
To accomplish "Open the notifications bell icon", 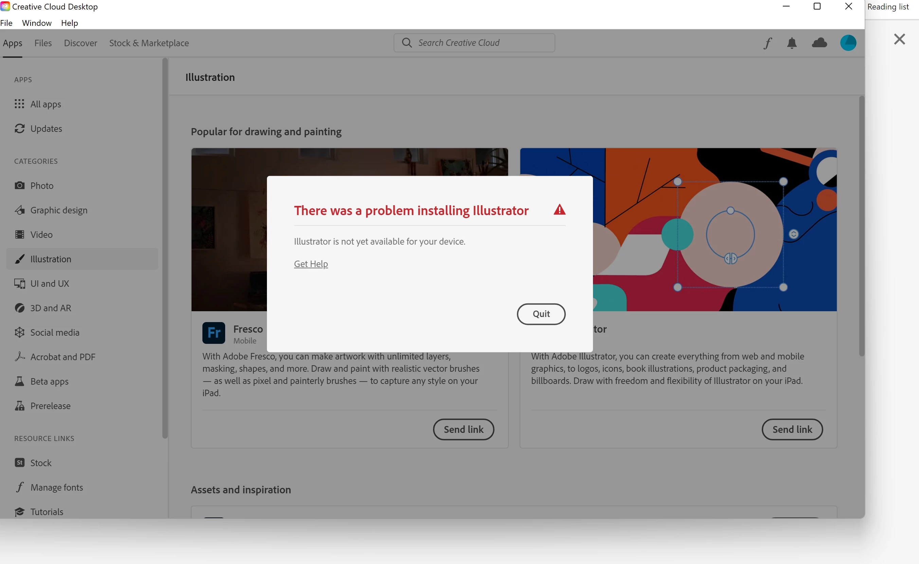I will tap(792, 43).
